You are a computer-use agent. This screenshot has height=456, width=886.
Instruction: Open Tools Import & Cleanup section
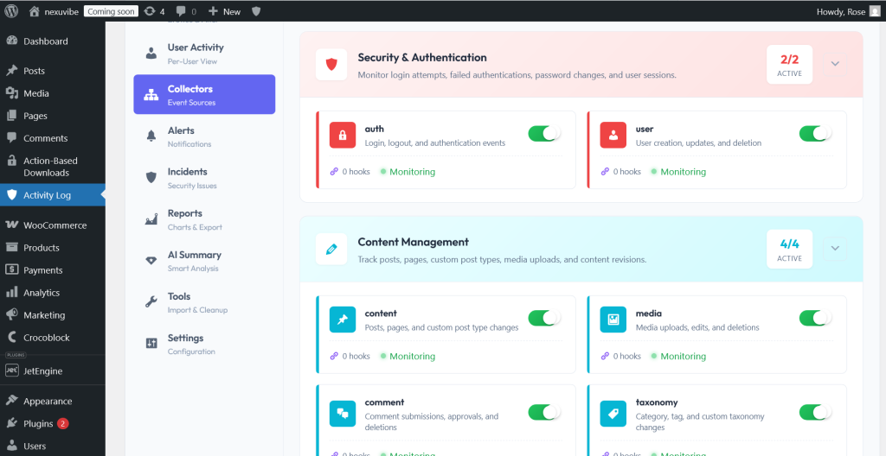pyautogui.click(x=204, y=302)
